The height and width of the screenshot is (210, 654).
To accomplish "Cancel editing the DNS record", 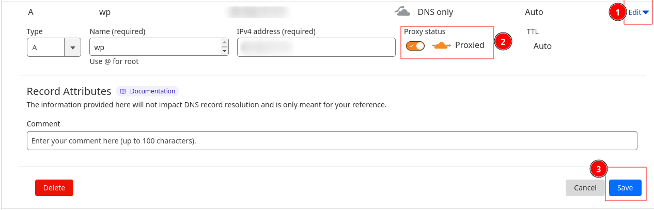I will click(585, 188).
